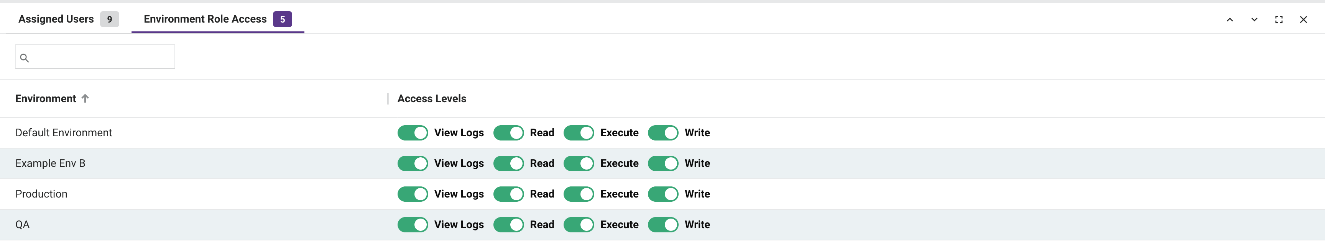Click the Environment sort arrow icon
Viewport: 1325px width, 245px height.
click(x=85, y=98)
